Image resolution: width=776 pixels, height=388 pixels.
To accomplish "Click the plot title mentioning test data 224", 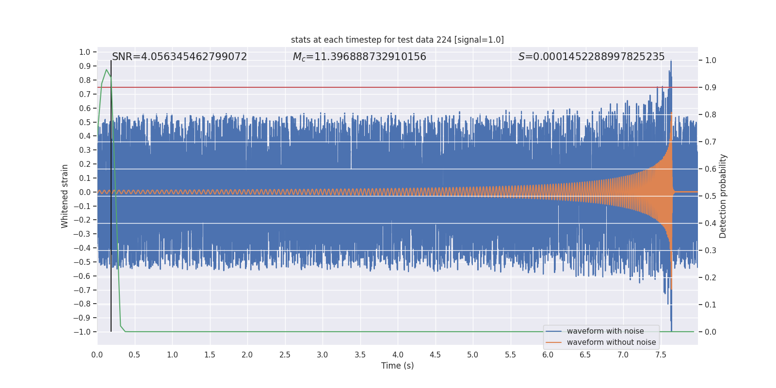I will (397, 40).
